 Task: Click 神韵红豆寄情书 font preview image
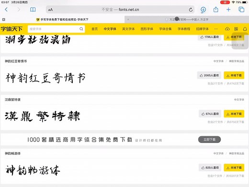pyautogui.click(x=45, y=78)
